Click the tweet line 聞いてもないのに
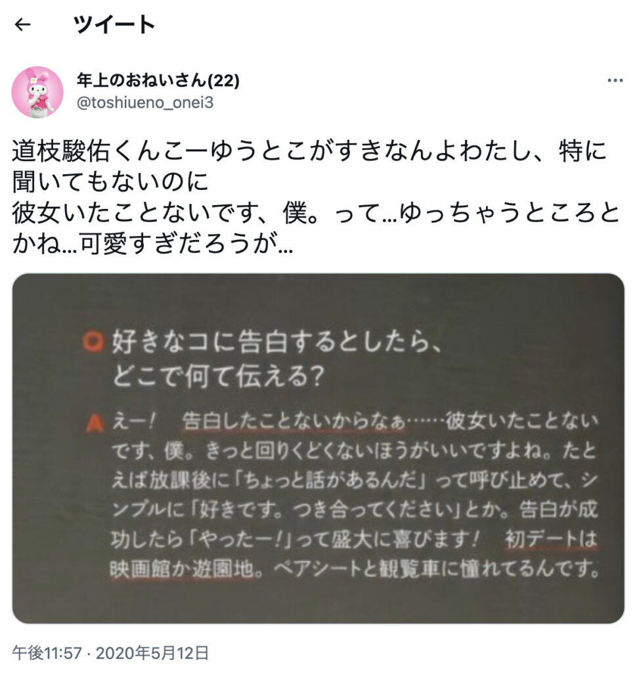 coord(110,181)
